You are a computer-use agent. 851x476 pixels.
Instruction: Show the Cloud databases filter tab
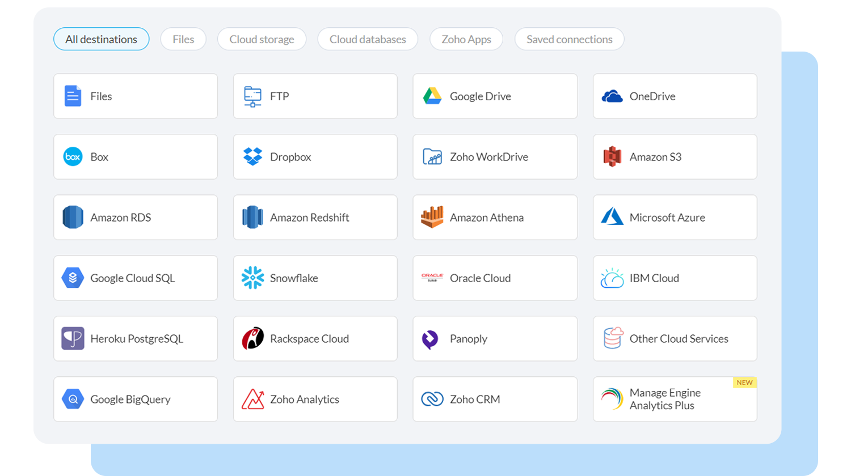(x=368, y=39)
